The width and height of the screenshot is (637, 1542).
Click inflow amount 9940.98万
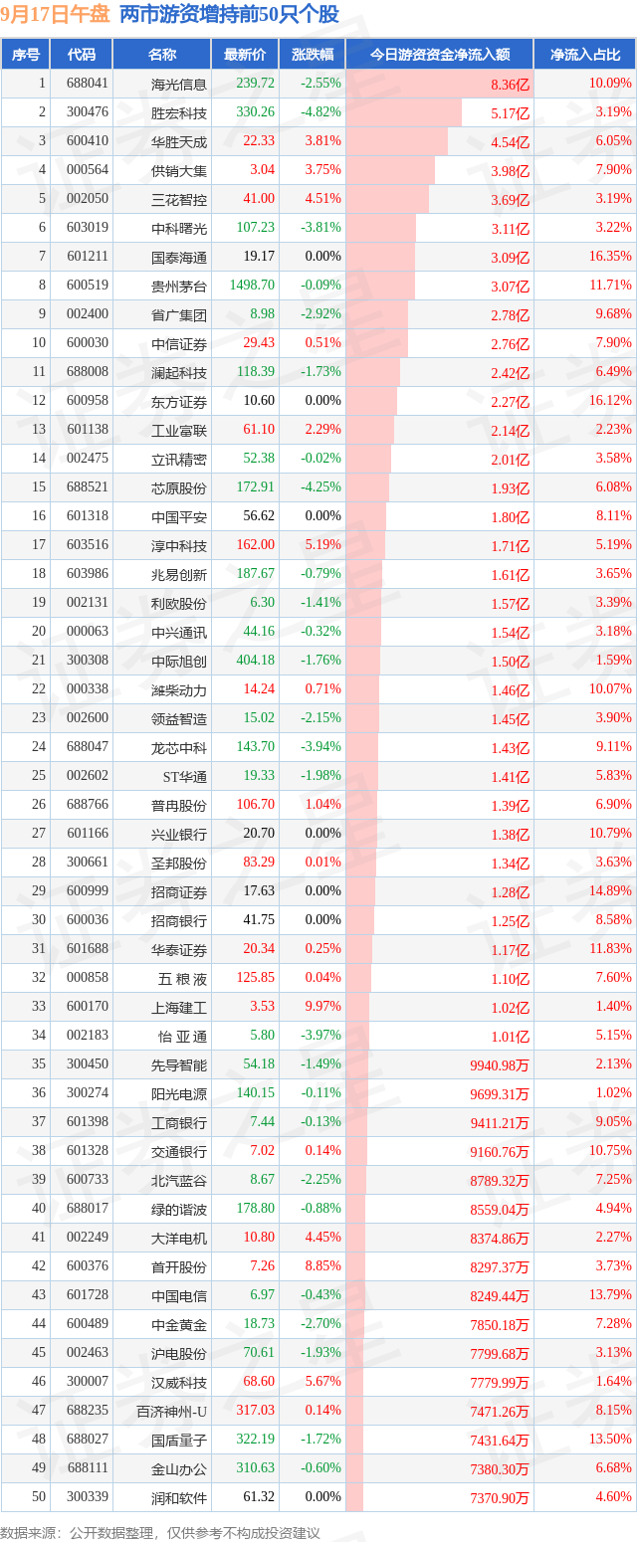pyautogui.click(x=500, y=1066)
